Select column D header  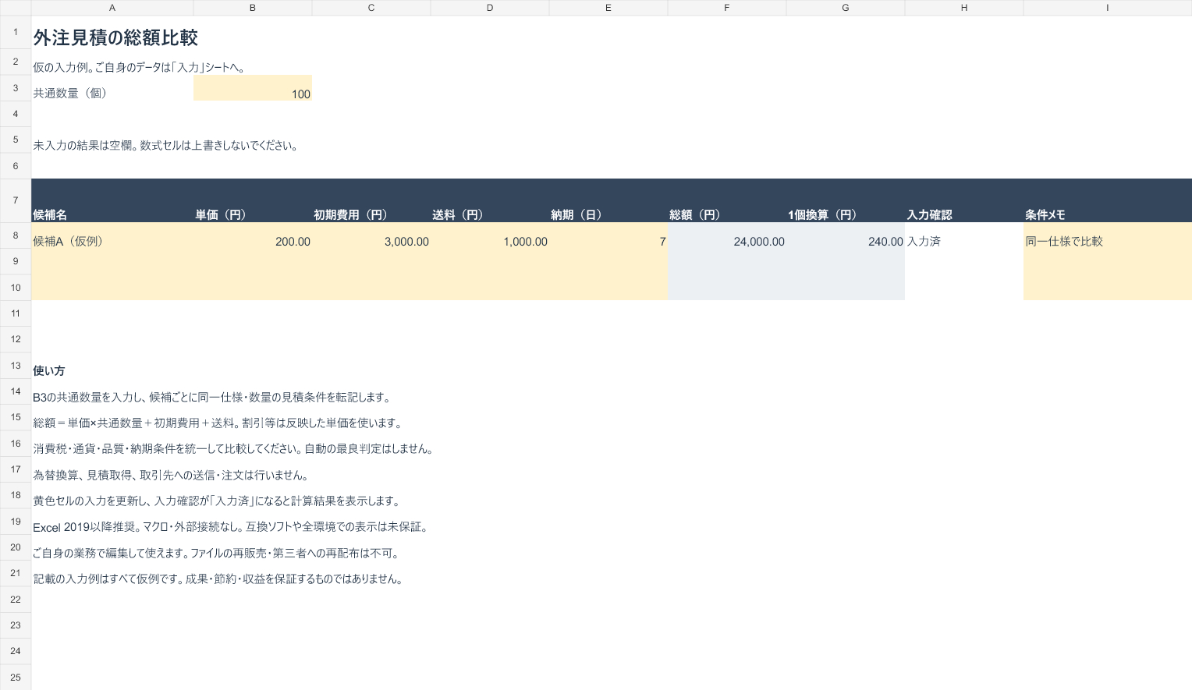click(490, 8)
